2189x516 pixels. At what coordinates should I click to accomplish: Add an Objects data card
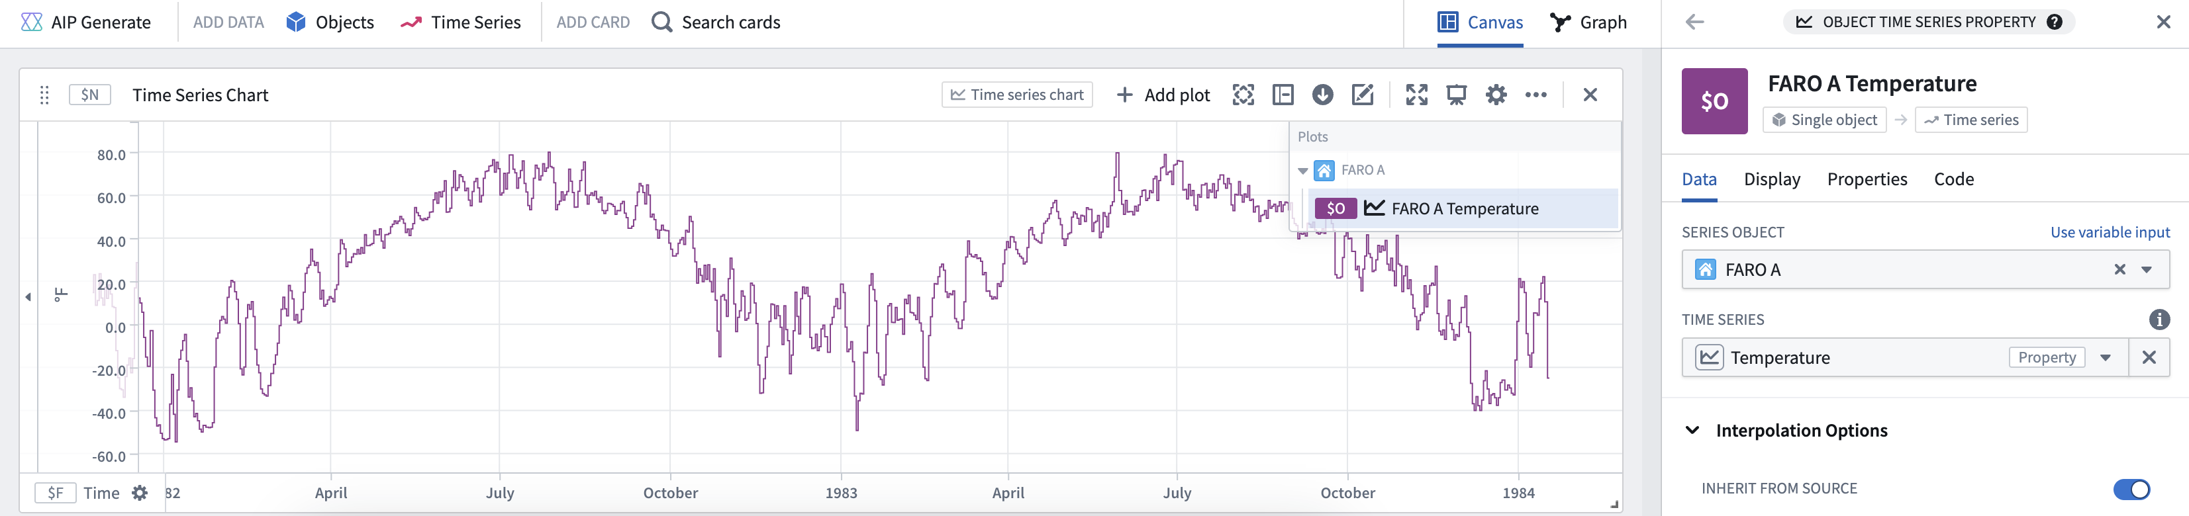click(x=330, y=22)
